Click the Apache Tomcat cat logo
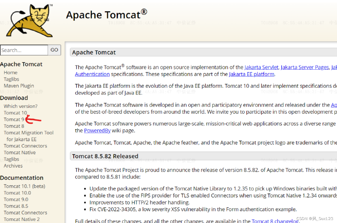This screenshot has width=337, height=223. 29,21
